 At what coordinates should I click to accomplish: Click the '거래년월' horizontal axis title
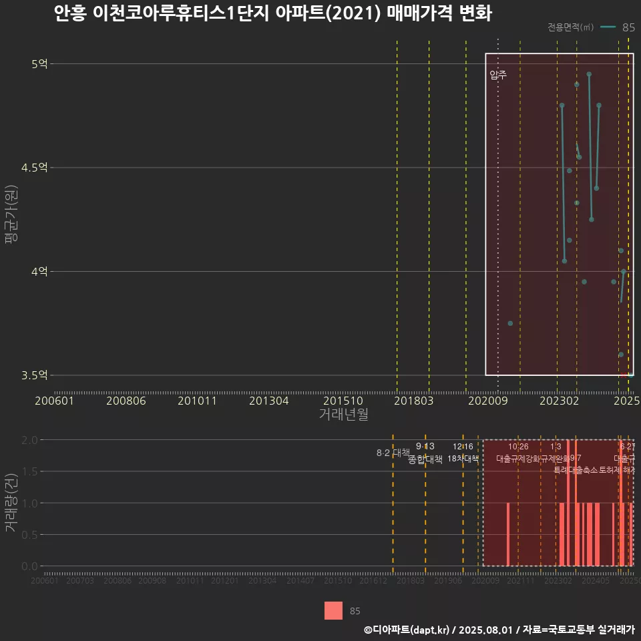click(x=343, y=414)
